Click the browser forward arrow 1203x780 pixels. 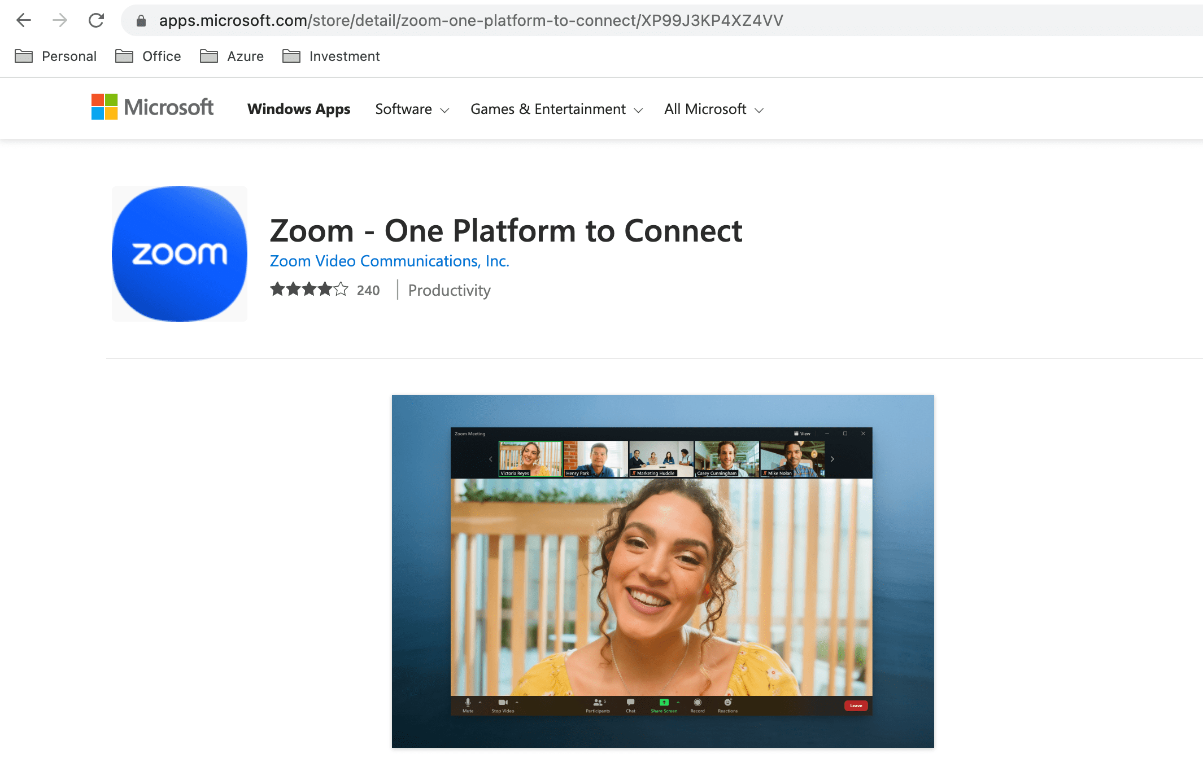coord(60,21)
